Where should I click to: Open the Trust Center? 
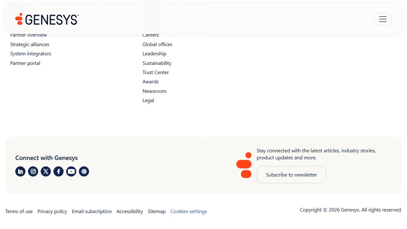coord(155,72)
